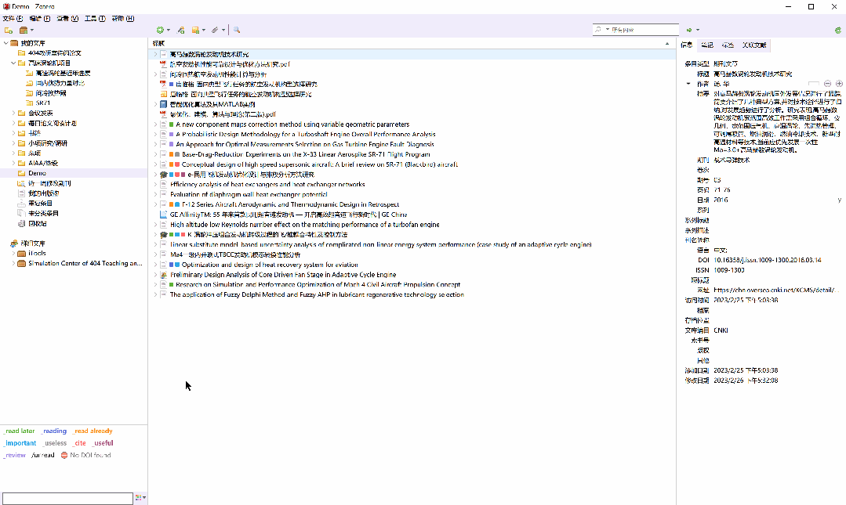Click the blue book icon of MATLAB row
Viewport: 846px width, 505px height.
tap(164, 104)
